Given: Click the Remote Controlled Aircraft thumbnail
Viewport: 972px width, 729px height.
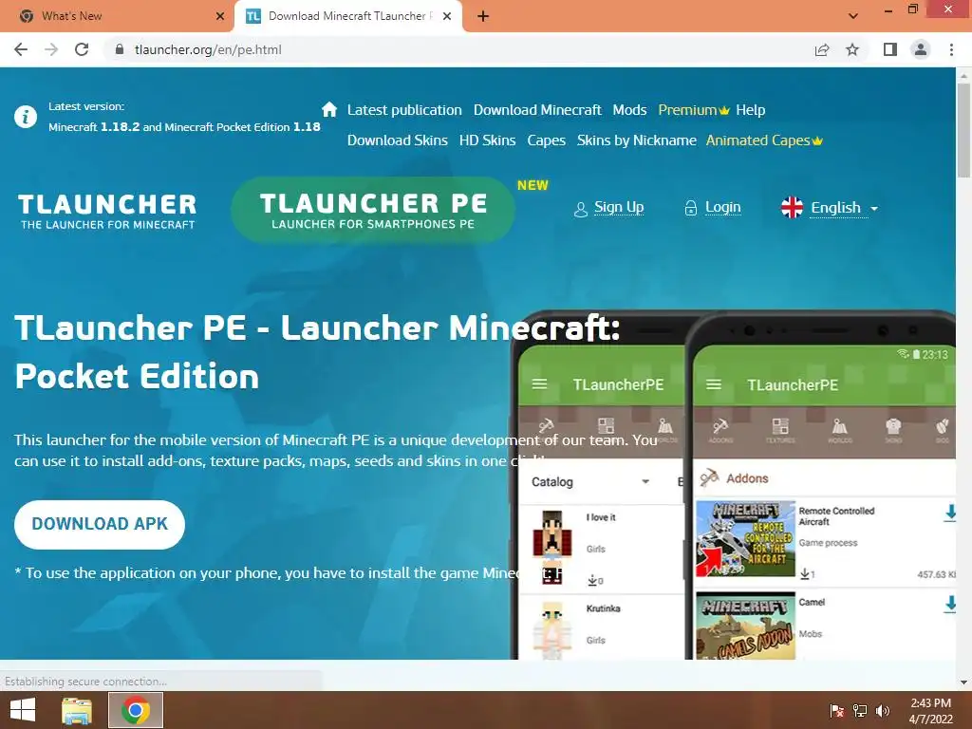Looking at the screenshot, I should coord(745,539).
